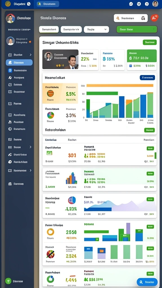Select the blue-highlighted sidebar menu item

click(x=19, y=62)
